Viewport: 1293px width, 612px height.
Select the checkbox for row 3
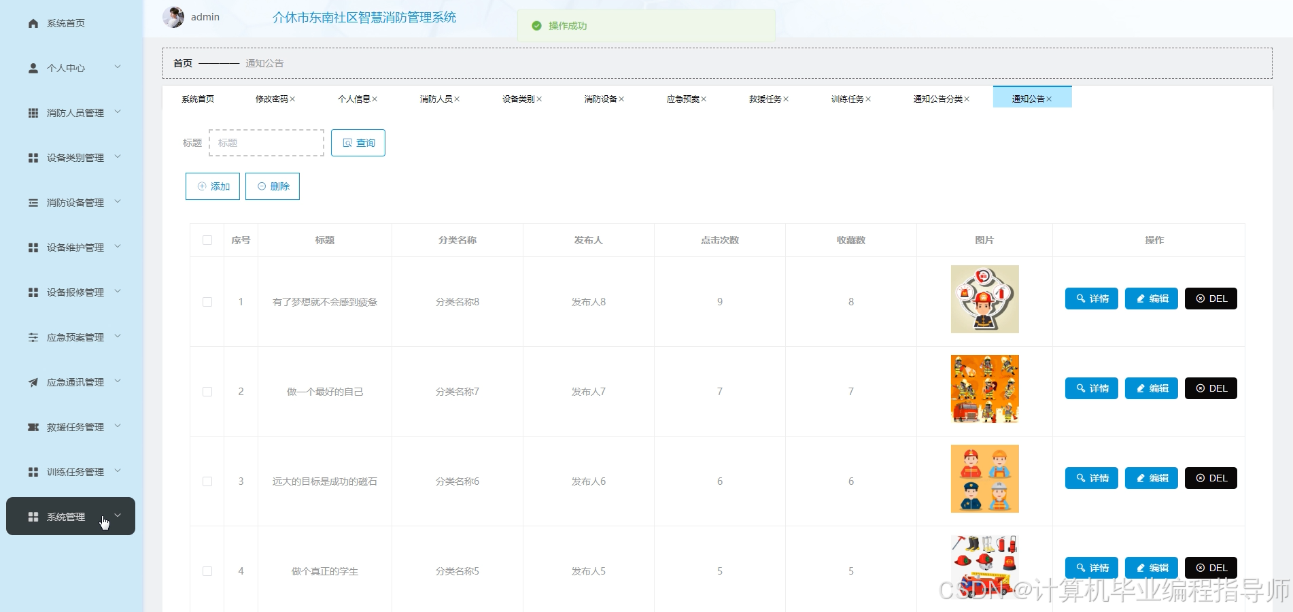pyautogui.click(x=207, y=481)
